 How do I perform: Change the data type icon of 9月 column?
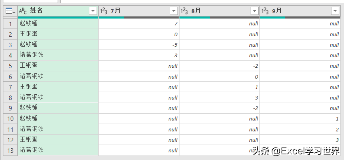point(265,11)
